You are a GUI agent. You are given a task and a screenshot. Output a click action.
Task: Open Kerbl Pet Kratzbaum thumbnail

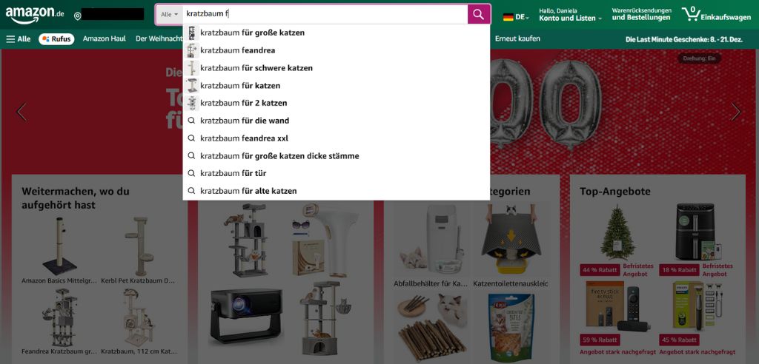point(139,246)
